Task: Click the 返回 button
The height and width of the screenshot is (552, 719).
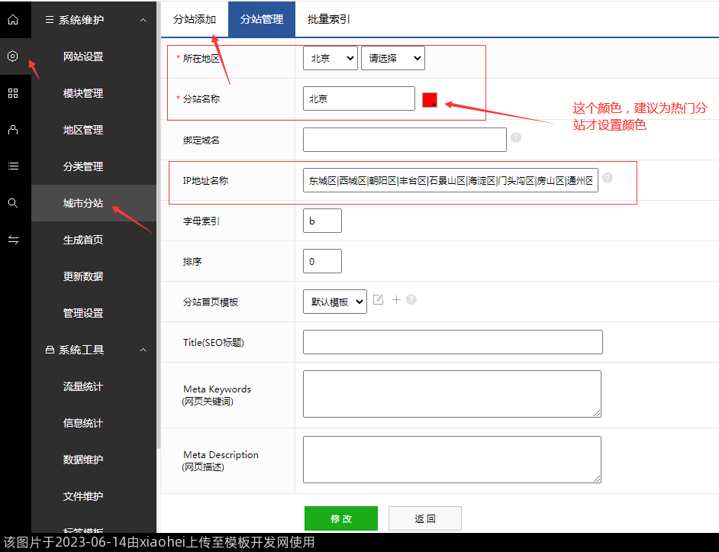Action: [424, 518]
